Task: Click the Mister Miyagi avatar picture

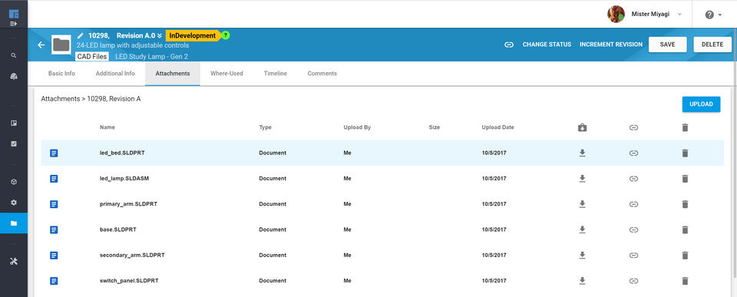Action: click(x=616, y=14)
